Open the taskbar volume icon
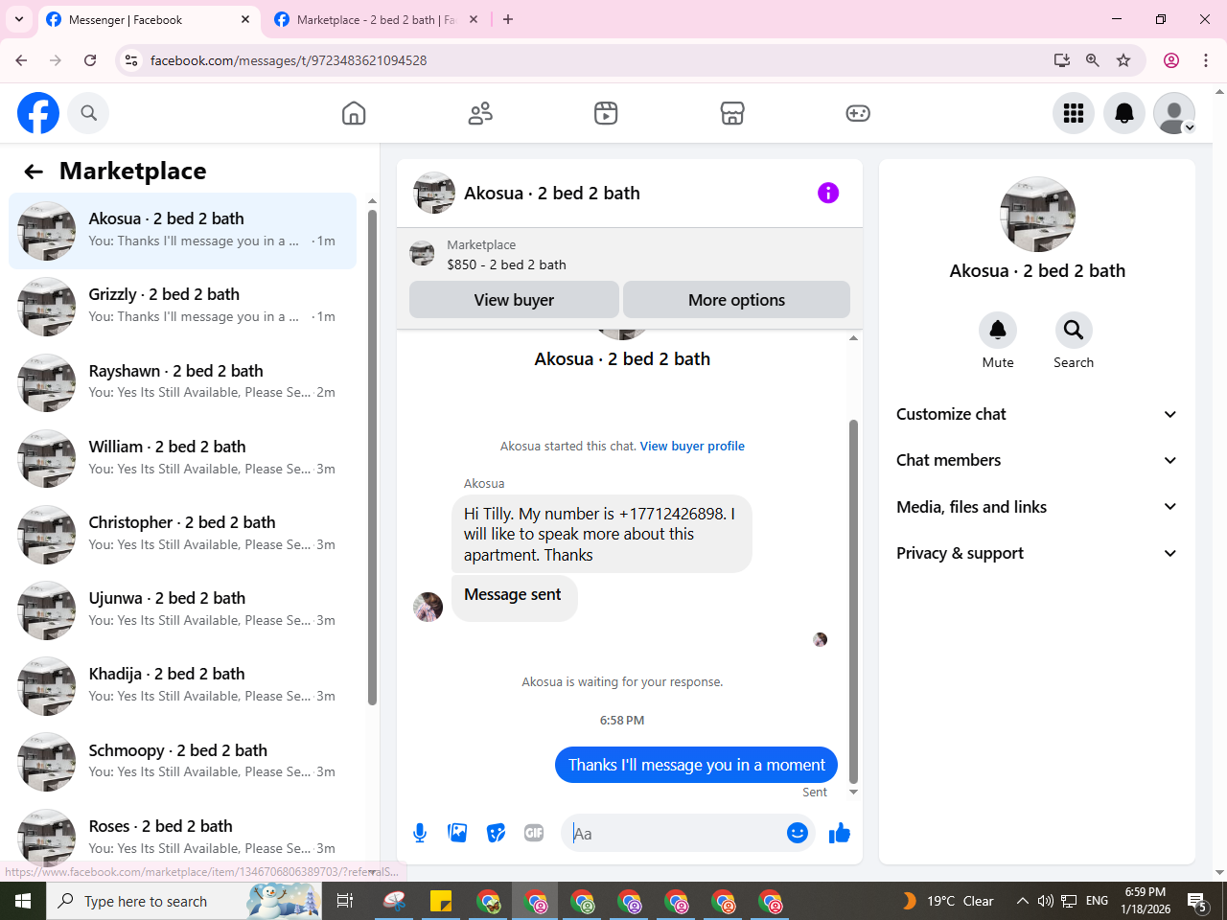This screenshot has height=920, width=1227. point(1046,901)
